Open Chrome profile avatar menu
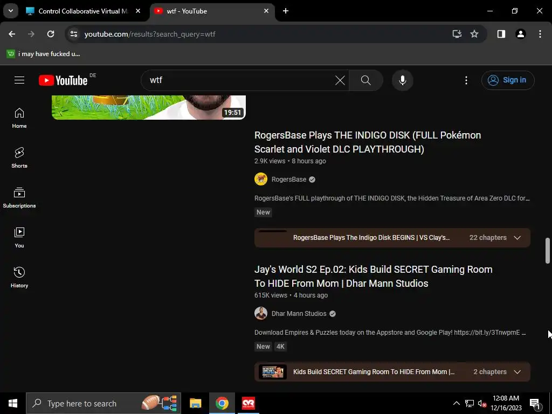Image resolution: width=552 pixels, height=414 pixels. (521, 34)
